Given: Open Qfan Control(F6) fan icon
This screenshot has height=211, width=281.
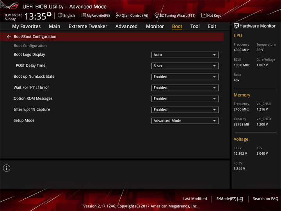Looking at the screenshot, I should [x=118, y=15].
